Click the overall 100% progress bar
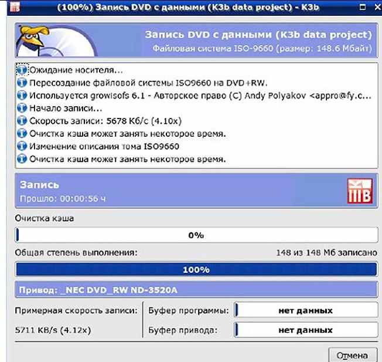The width and height of the screenshot is (382, 362). (x=196, y=269)
